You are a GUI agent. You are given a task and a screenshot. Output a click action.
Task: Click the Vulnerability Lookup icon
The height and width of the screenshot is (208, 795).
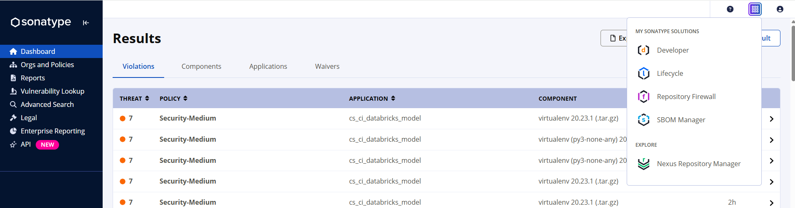13,91
